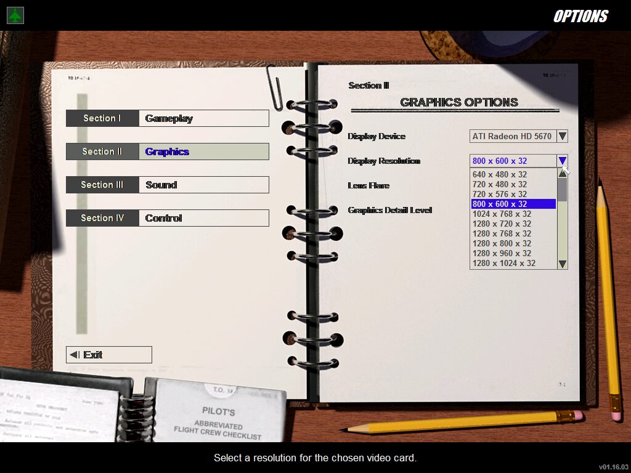Collapse the Display Resolution dropdown arrow
631x473 pixels.
(x=562, y=161)
